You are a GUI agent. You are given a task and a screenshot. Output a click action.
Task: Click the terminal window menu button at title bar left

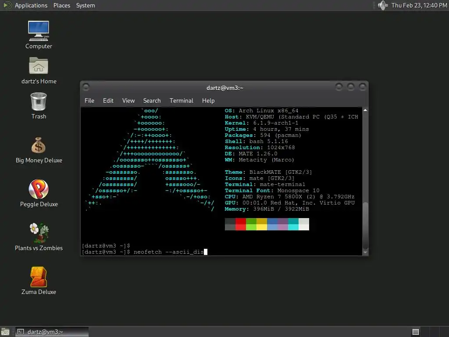pyautogui.click(x=86, y=87)
